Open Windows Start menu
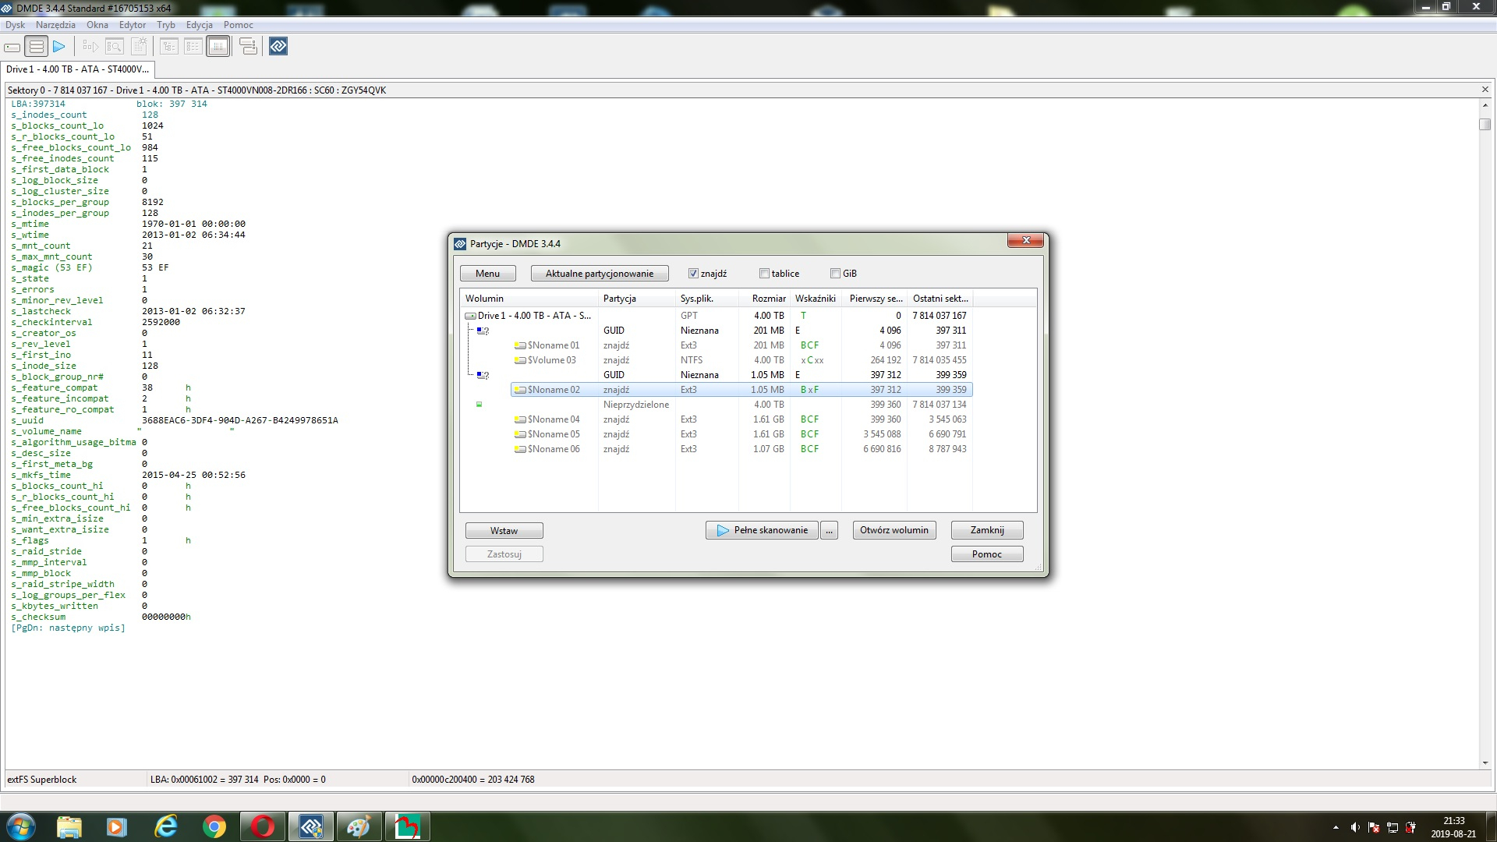Viewport: 1497px width, 842px height. tap(21, 826)
